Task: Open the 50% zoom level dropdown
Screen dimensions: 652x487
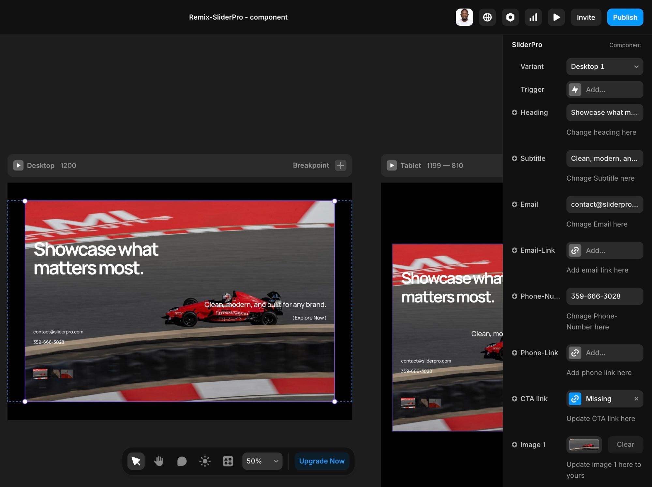Action: [x=262, y=461]
